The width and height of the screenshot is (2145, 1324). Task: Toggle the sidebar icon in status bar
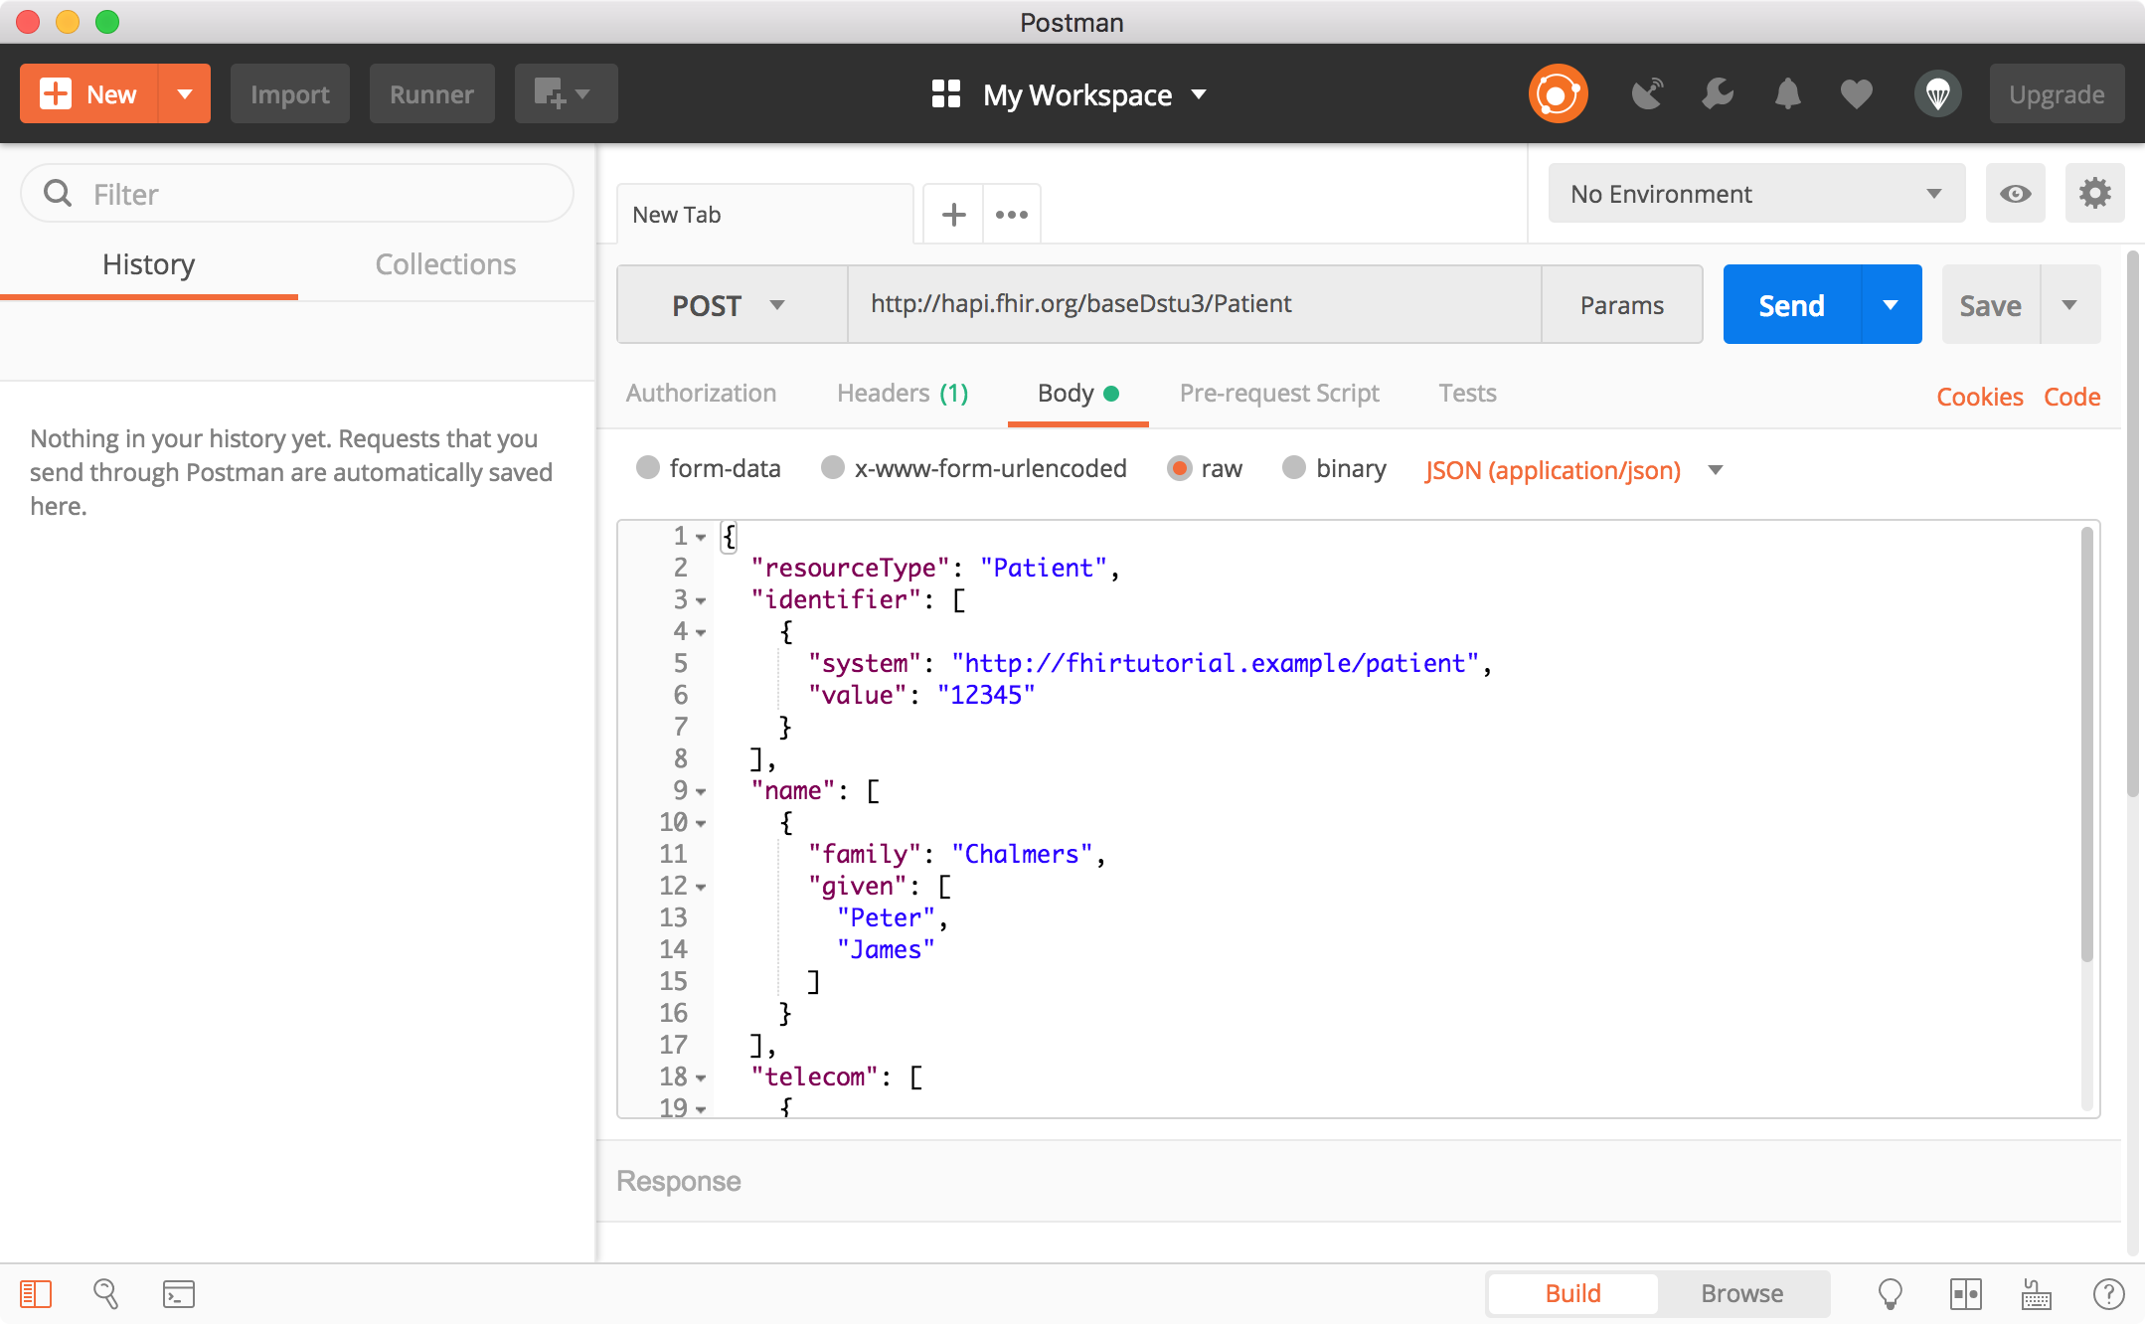36,1293
